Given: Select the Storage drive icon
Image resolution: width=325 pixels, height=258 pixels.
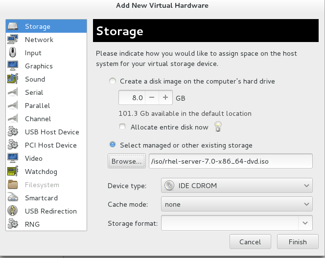Looking at the screenshot, I should click(x=13, y=26).
